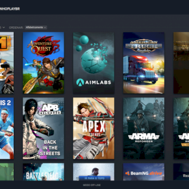Open the BeamNG.drive game cover
The width and height of the screenshot is (189, 189).
(x=144, y=172)
